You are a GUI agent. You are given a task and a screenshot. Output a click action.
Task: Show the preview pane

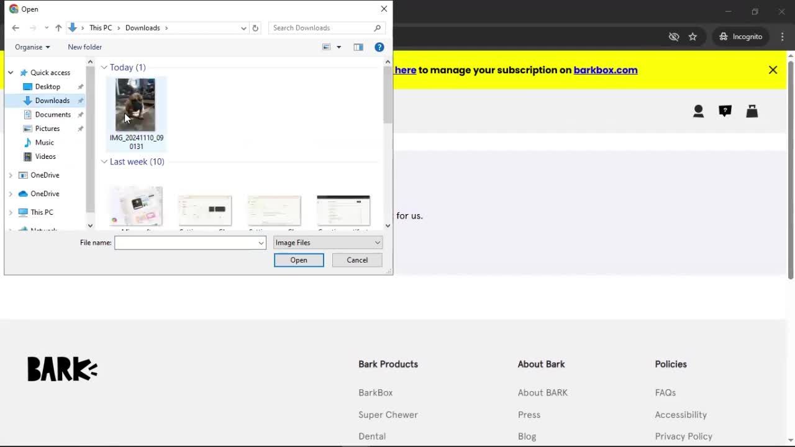click(x=358, y=47)
